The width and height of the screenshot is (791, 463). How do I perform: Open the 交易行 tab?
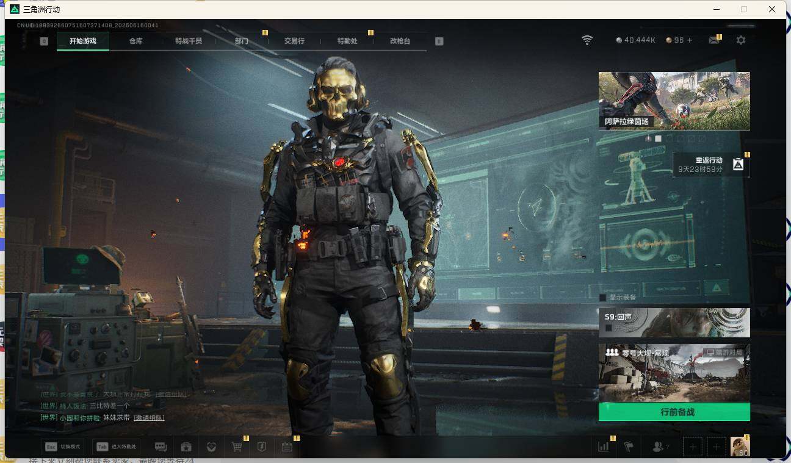click(x=294, y=41)
